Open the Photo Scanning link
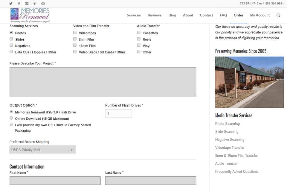 point(227,124)
